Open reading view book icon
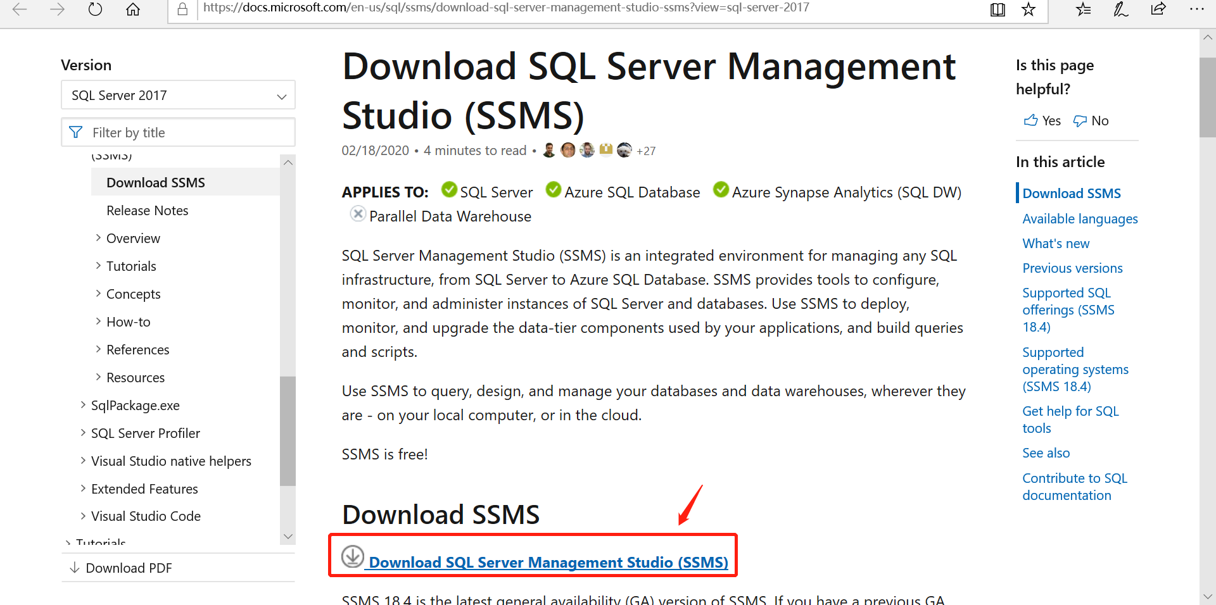 (997, 9)
